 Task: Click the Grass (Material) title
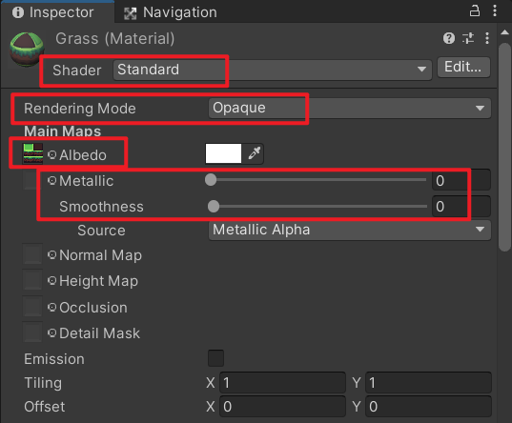point(115,38)
